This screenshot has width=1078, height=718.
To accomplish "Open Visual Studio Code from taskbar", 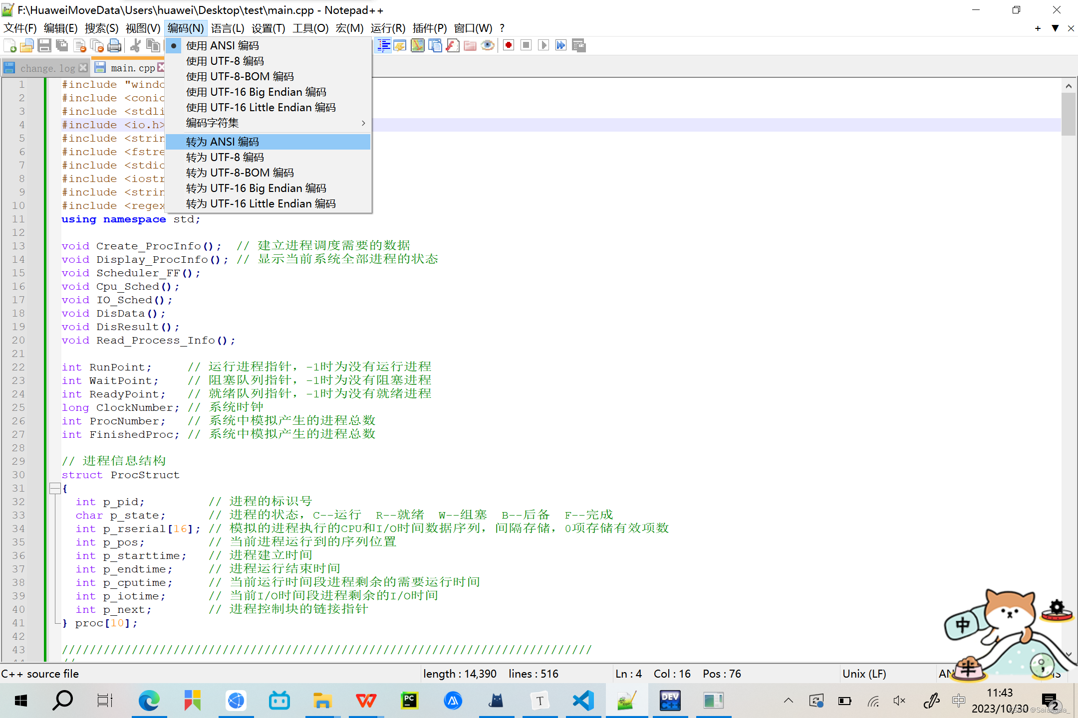I will point(583,701).
